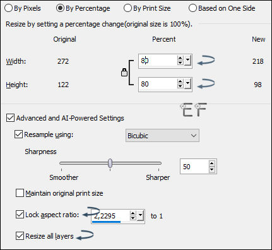This screenshot has height=250, width=272.
Task: Click the aspect ratio lock icon
Action: (x=124, y=73)
